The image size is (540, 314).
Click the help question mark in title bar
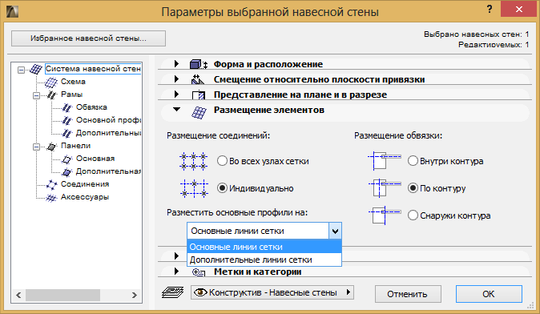[490, 10]
